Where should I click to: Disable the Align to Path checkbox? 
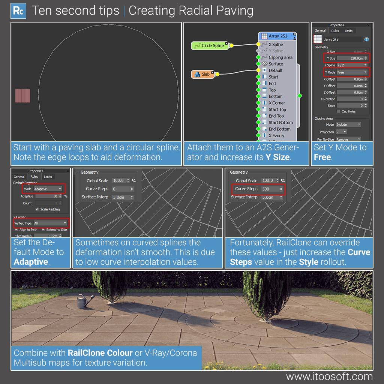(16, 229)
